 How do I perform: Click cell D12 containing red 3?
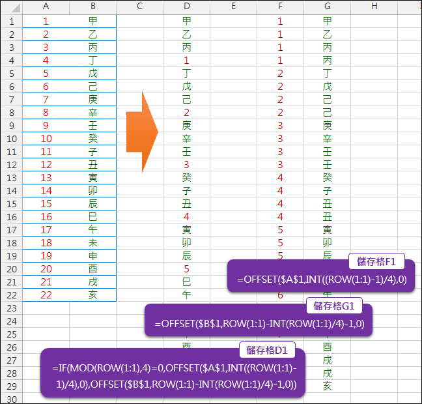186,165
